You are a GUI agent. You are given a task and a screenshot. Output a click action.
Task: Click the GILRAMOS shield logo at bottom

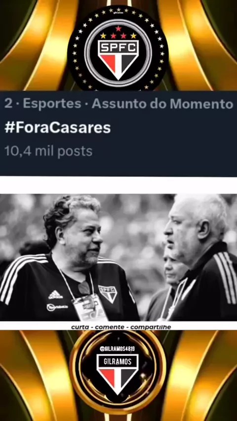[x=118, y=374]
